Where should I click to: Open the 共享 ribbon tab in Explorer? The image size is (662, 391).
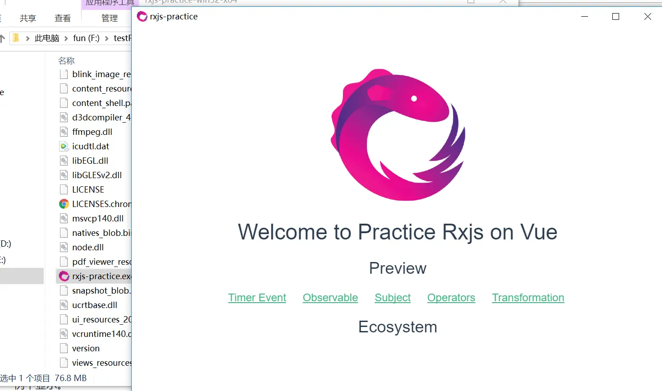click(x=28, y=18)
